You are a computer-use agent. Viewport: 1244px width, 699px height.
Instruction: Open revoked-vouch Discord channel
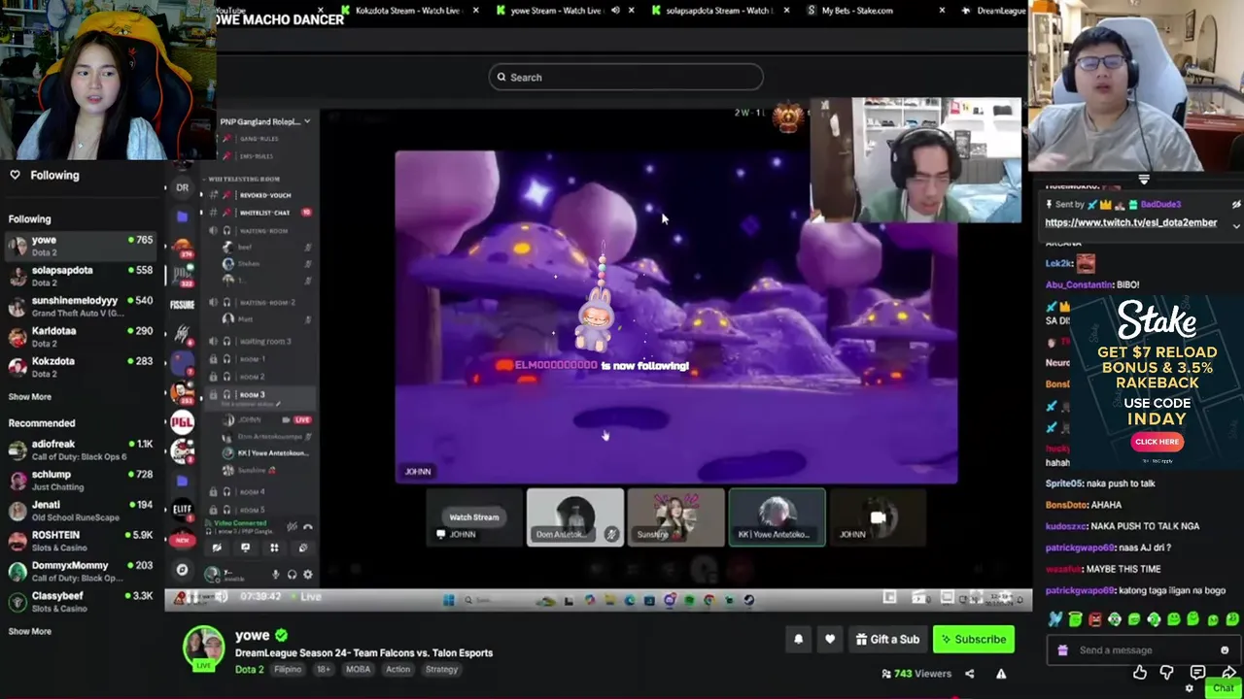(264, 194)
